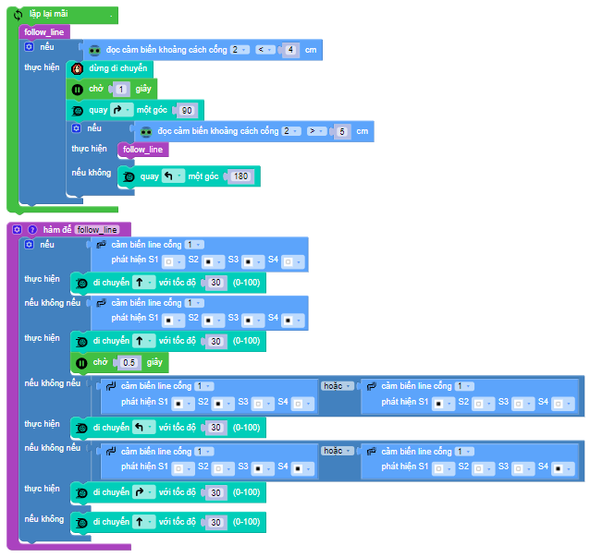This screenshot has width=590, height=557.
Task: Click line sensor icon right of second 'hoặc'
Action: click(x=372, y=451)
